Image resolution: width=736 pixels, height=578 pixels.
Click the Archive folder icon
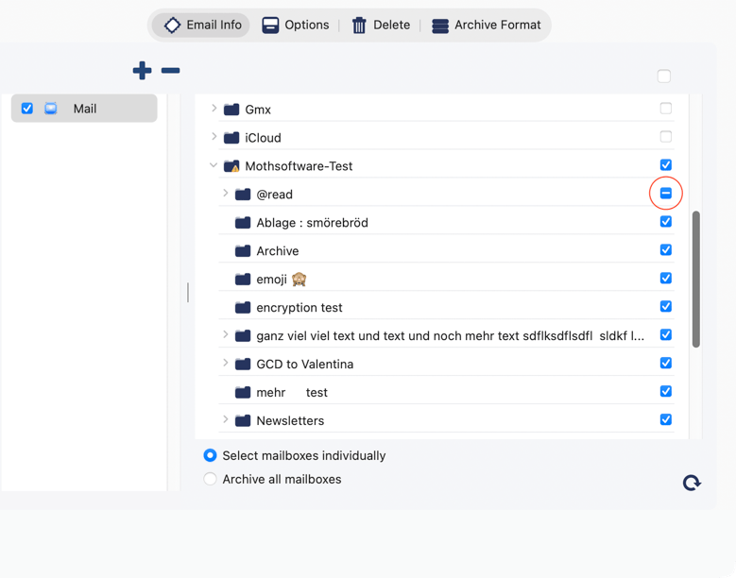[x=243, y=251]
